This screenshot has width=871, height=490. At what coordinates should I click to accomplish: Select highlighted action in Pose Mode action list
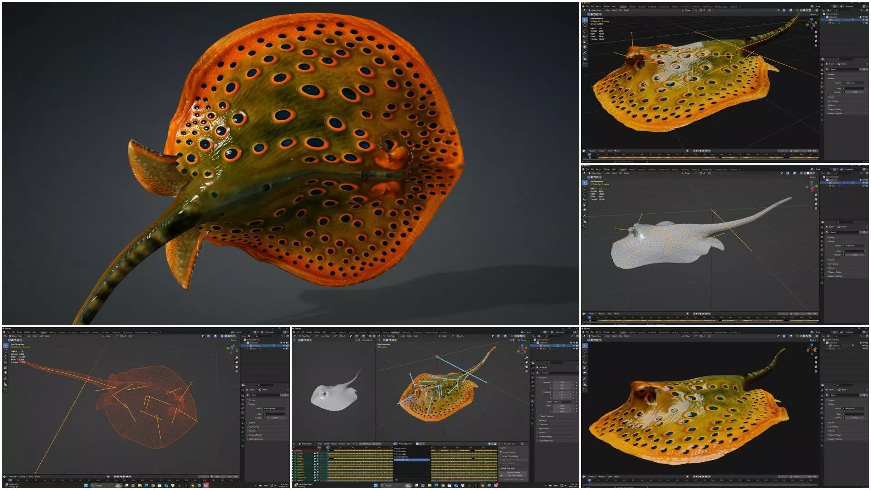point(412,460)
